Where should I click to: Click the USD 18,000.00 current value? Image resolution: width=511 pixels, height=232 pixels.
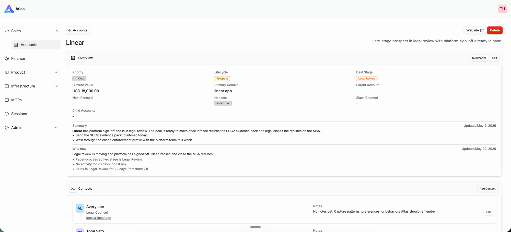tap(86, 91)
